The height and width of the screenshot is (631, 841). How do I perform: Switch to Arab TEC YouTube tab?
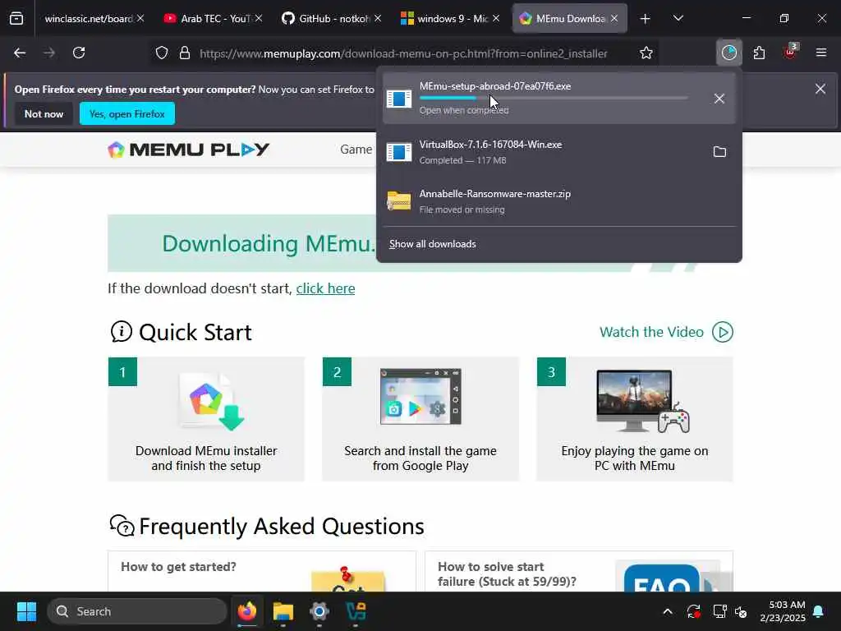click(x=213, y=19)
